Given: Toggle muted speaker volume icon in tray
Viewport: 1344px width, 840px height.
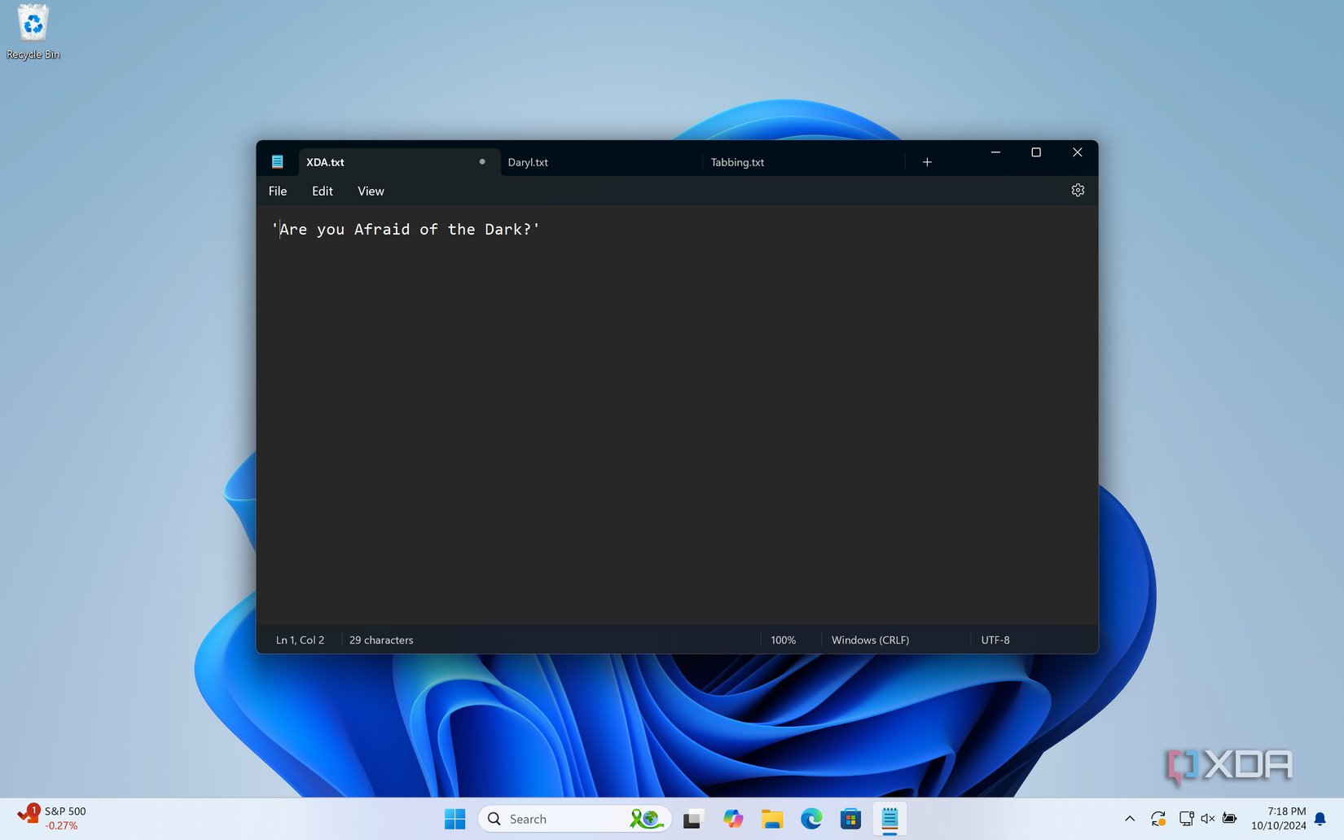Looking at the screenshot, I should (x=1207, y=819).
